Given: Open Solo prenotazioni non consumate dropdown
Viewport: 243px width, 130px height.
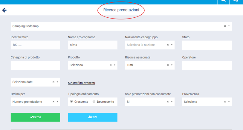Looking at the screenshot, I should tap(172, 102).
